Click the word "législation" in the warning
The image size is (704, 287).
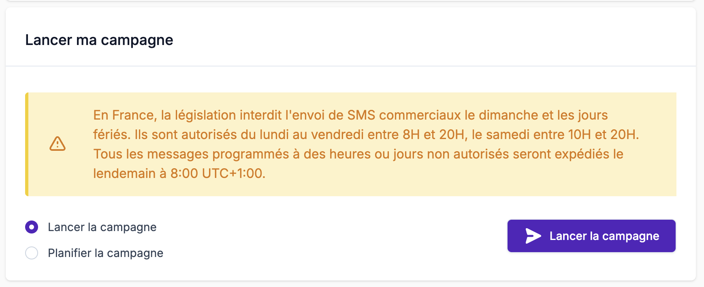pos(205,115)
